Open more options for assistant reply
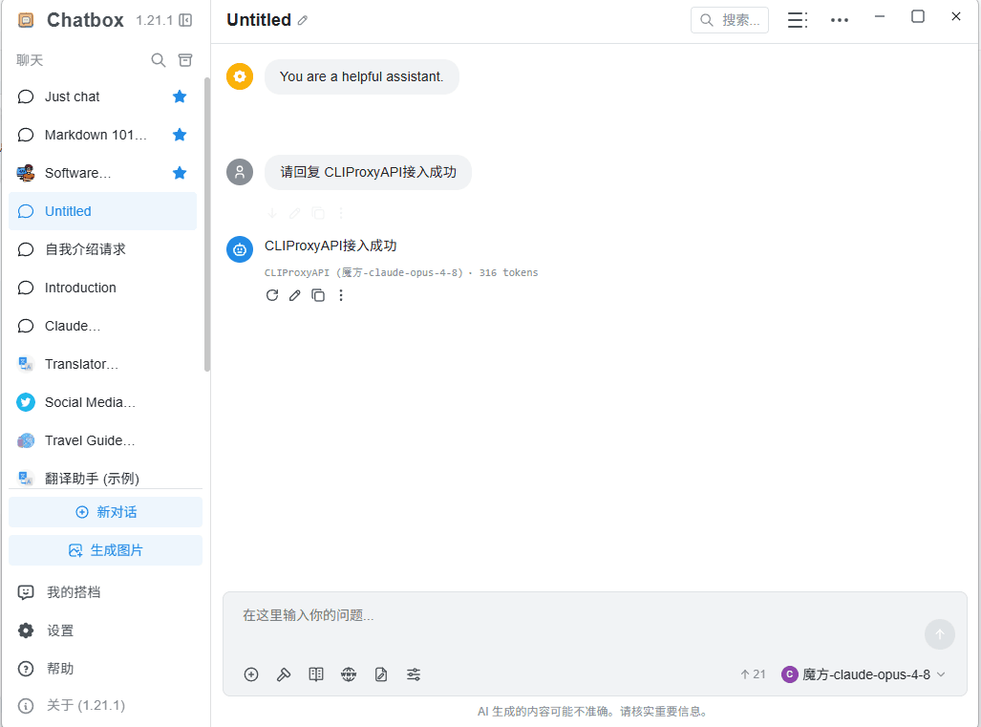 pyautogui.click(x=341, y=295)
